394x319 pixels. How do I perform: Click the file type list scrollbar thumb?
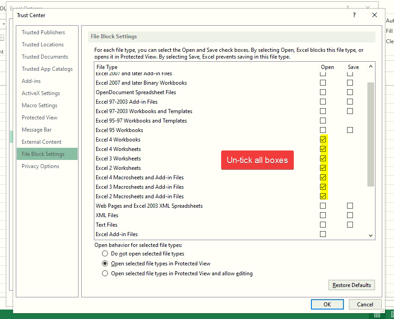(371, 134)
